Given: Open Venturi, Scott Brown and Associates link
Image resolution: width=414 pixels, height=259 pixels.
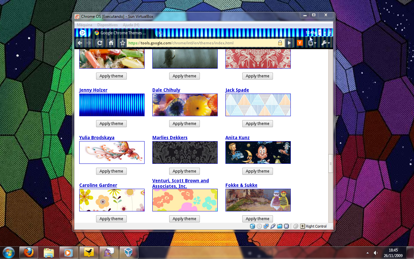Looking at the screenshot, I should (x=180, y=183).
